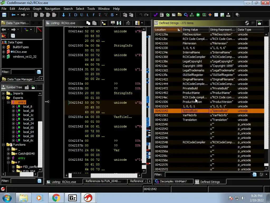
Task: Click the green arrow toolbar icon
Action: [x=167, y=15]
